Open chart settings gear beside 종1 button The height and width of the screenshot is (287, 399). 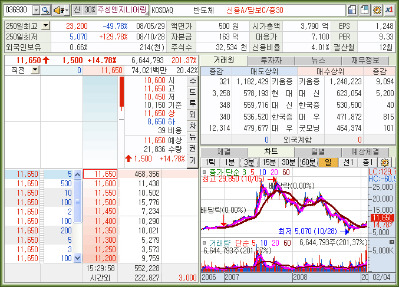pos(385,162)
